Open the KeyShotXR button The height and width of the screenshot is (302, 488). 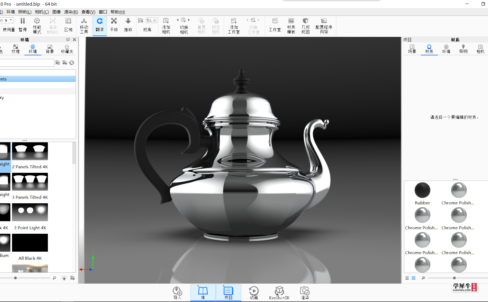[279, 293]
